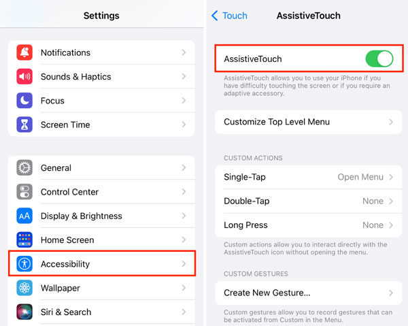Turn off the AssistiveTouch switch
This screenshot has width=408, height=326.
tap(379, 59)
